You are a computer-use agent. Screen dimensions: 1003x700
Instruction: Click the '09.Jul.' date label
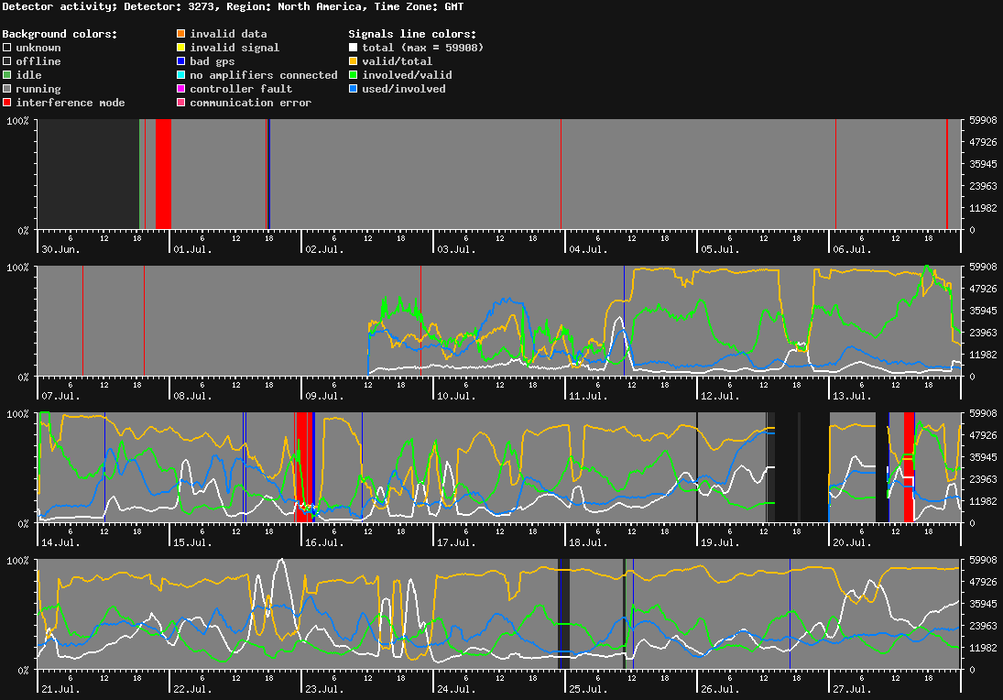(324, 396)
